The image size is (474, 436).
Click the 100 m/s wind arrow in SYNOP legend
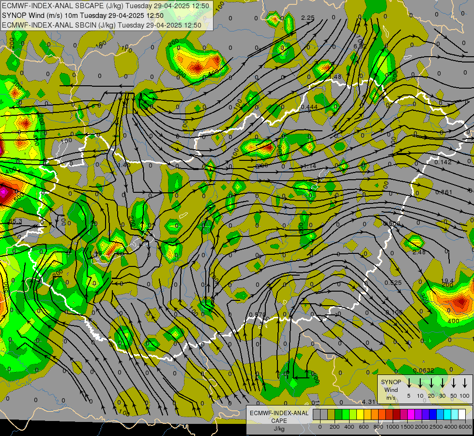[x=465, y=383]
